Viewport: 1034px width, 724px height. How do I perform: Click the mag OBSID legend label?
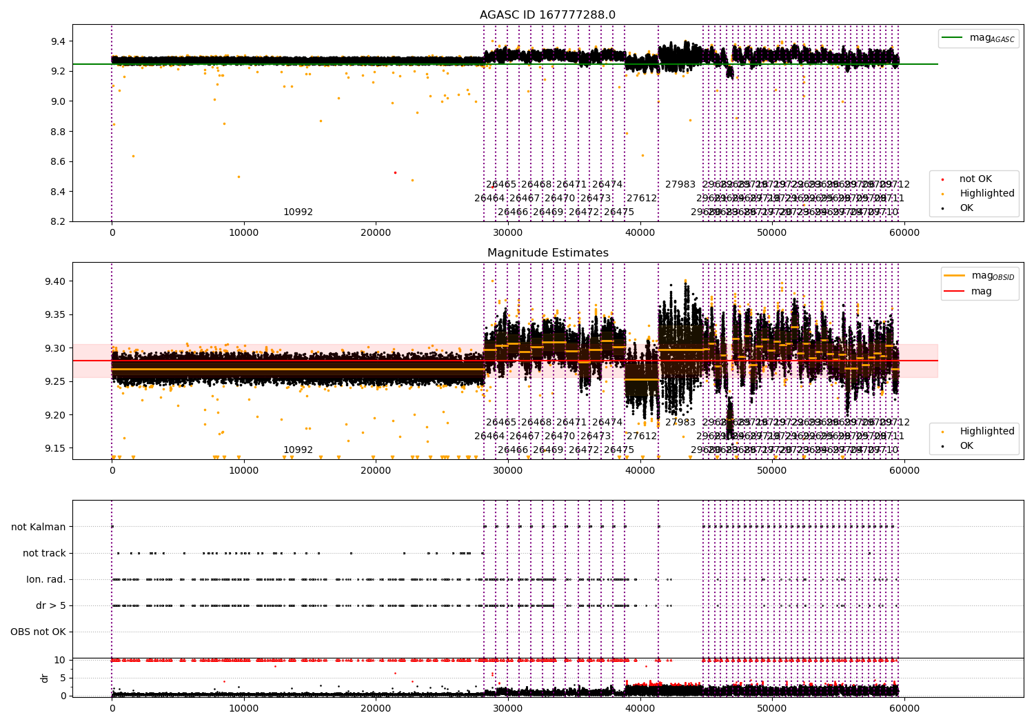pyautogui.click(x=993, y=276)
